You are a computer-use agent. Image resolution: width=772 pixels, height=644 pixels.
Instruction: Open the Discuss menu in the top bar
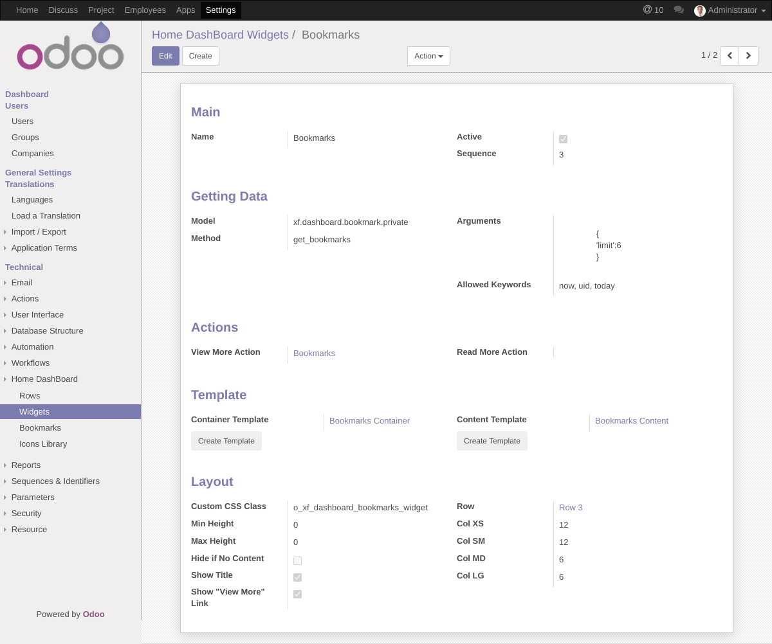(x=63, y=10)
